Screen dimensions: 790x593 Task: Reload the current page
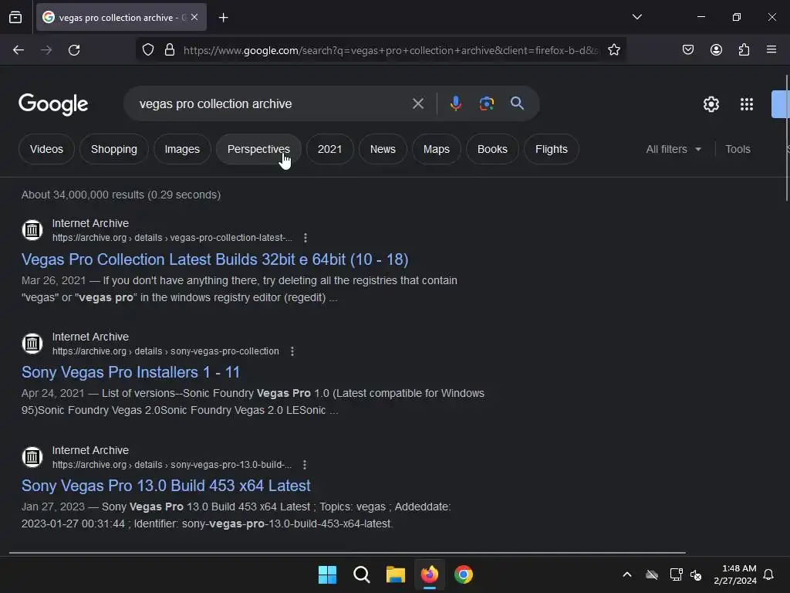(x=74, y=50)
